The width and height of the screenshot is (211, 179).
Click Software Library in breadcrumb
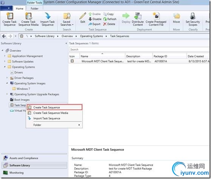pyautogui.click(x=45, y=36)
